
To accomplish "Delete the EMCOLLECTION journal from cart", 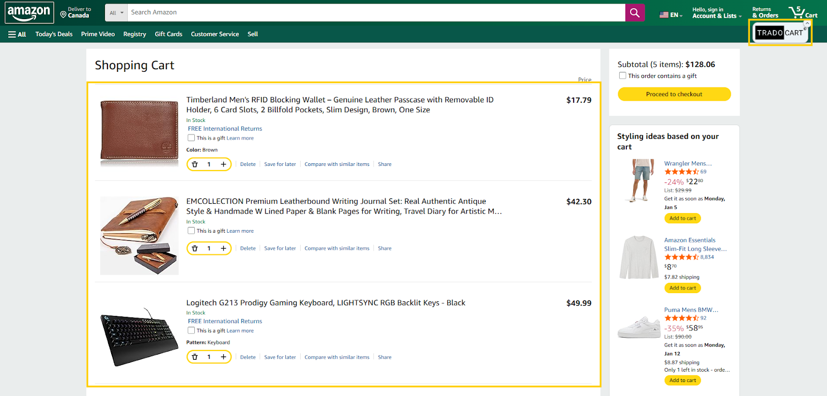I will [x=248, y=249].
